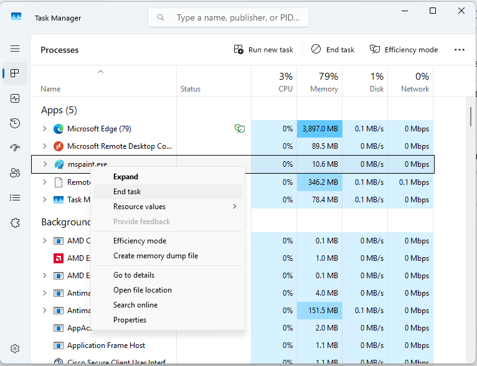Click the 0.1 Mbps network value
The image size is (477, 366).
[x=414, y=182]
